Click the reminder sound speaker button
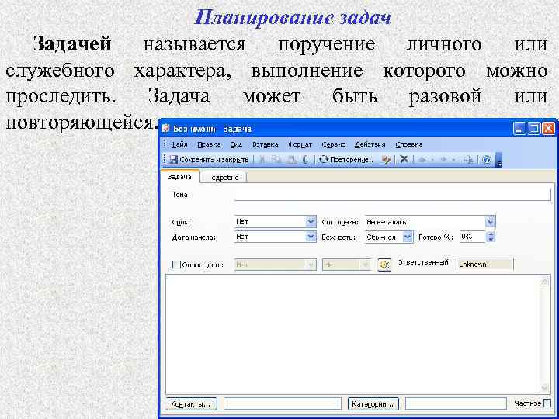The image size is (559, 419). (384, 265)
